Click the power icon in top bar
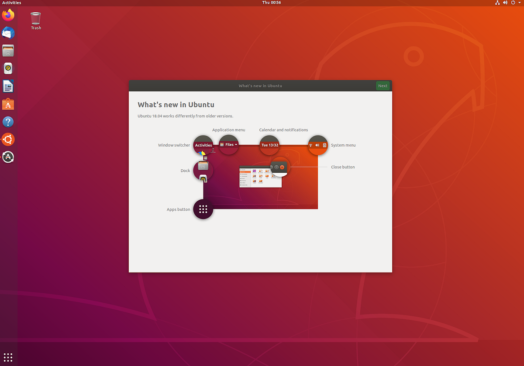Viewport: 524px width, 366px height. (513, 3)
